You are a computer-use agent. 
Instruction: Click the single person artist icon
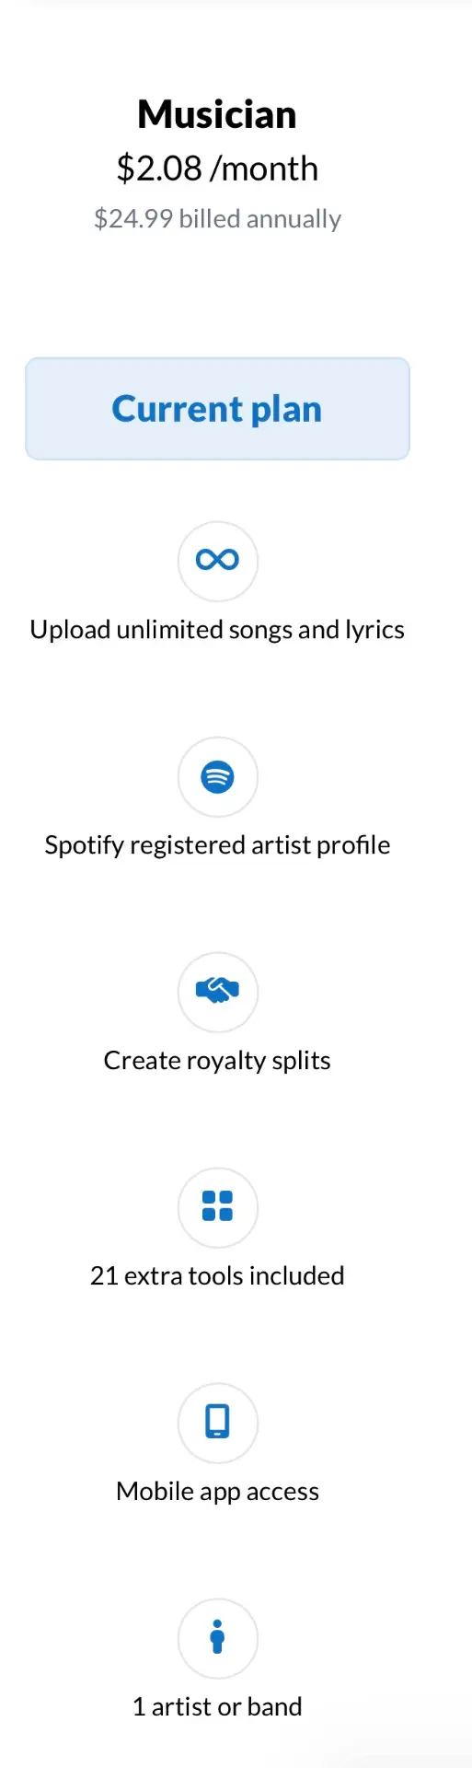point(217,1637)
